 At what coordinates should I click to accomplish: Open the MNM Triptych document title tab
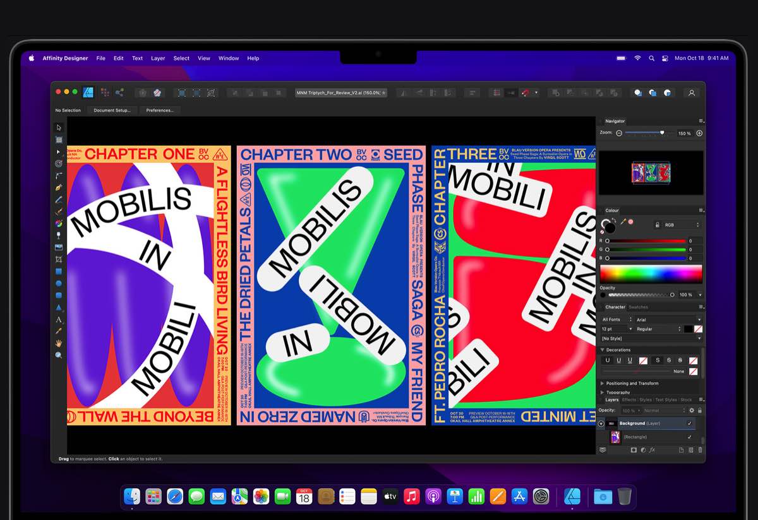pos(340,93)
